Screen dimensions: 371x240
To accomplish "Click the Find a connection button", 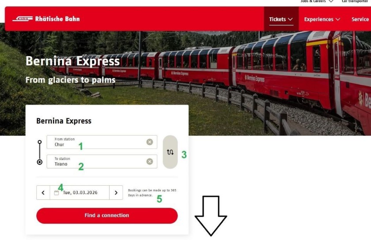I will 107,216.
